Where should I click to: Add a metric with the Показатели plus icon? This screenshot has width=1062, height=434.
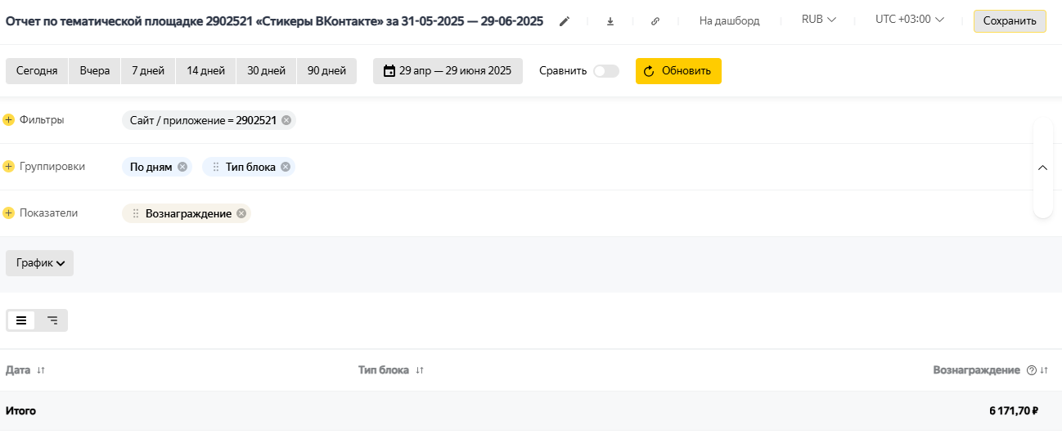[9, 213]
